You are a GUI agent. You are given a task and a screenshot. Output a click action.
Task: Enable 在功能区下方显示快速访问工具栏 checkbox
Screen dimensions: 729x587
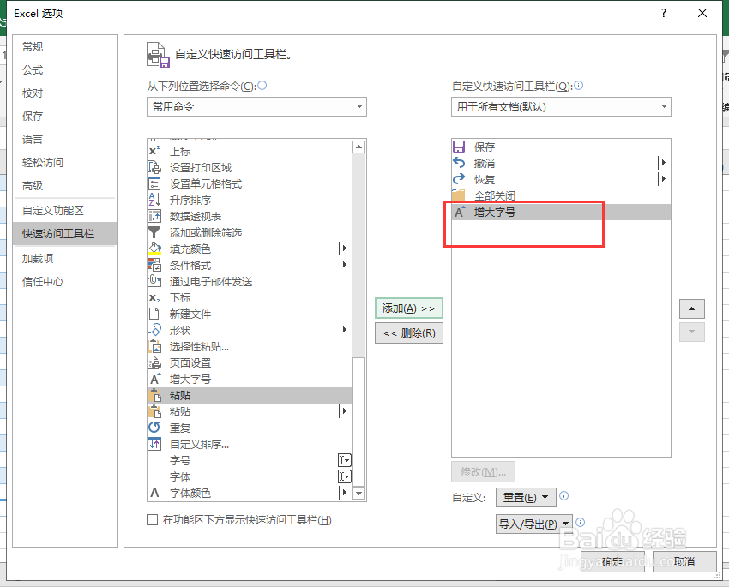pyautogui.click(x=152, y=519)
